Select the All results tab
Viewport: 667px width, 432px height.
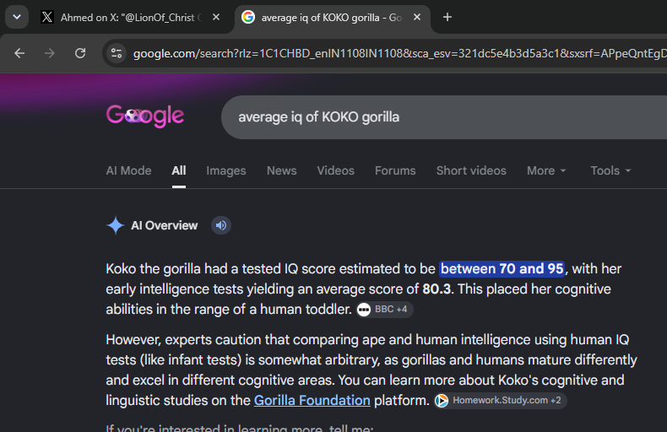click(179, 170)
